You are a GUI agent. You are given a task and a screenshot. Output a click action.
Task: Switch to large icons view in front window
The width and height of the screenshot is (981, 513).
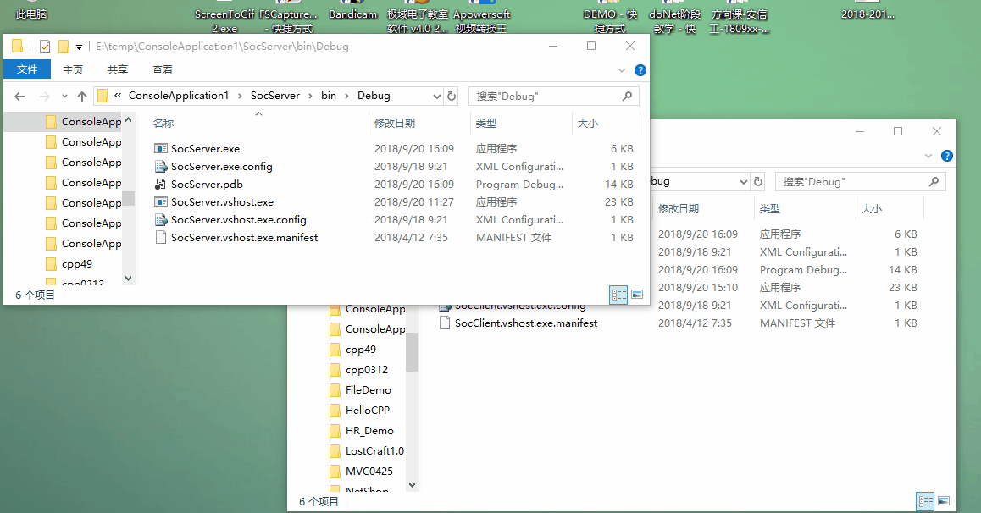point(636,295)
